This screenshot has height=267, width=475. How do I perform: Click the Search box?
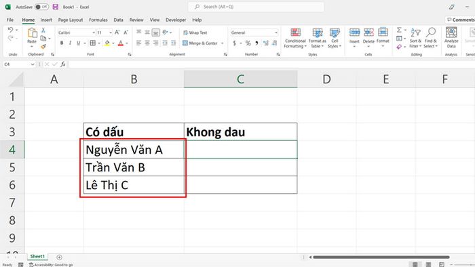[x=256, y=7]
